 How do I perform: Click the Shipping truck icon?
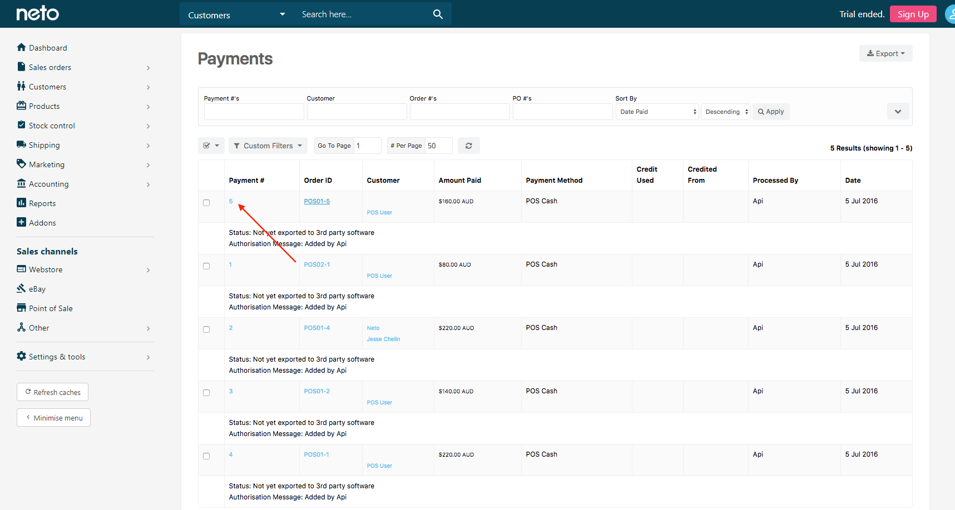click(x=21, y=144)
